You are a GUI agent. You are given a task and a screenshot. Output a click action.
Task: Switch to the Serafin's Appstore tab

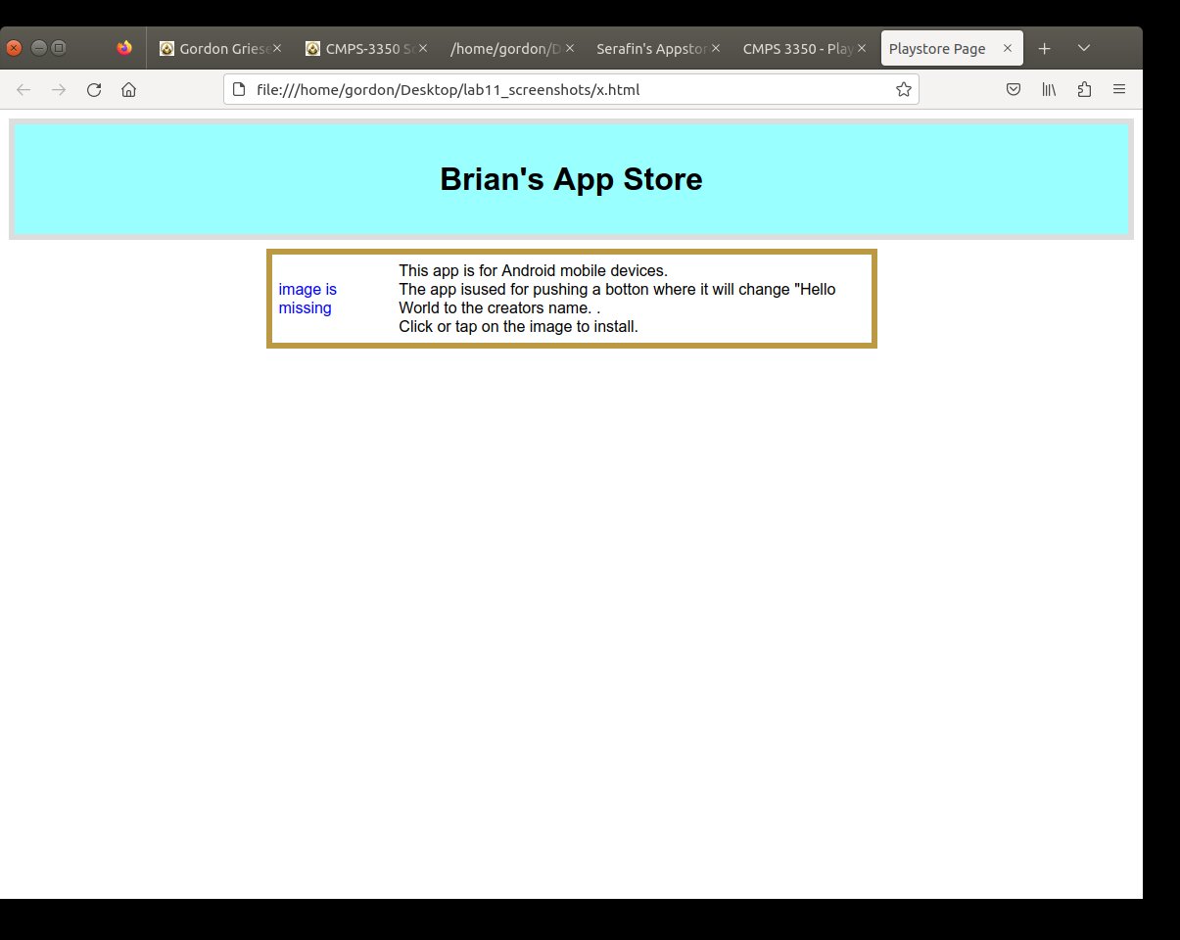[x=651, y=48]
